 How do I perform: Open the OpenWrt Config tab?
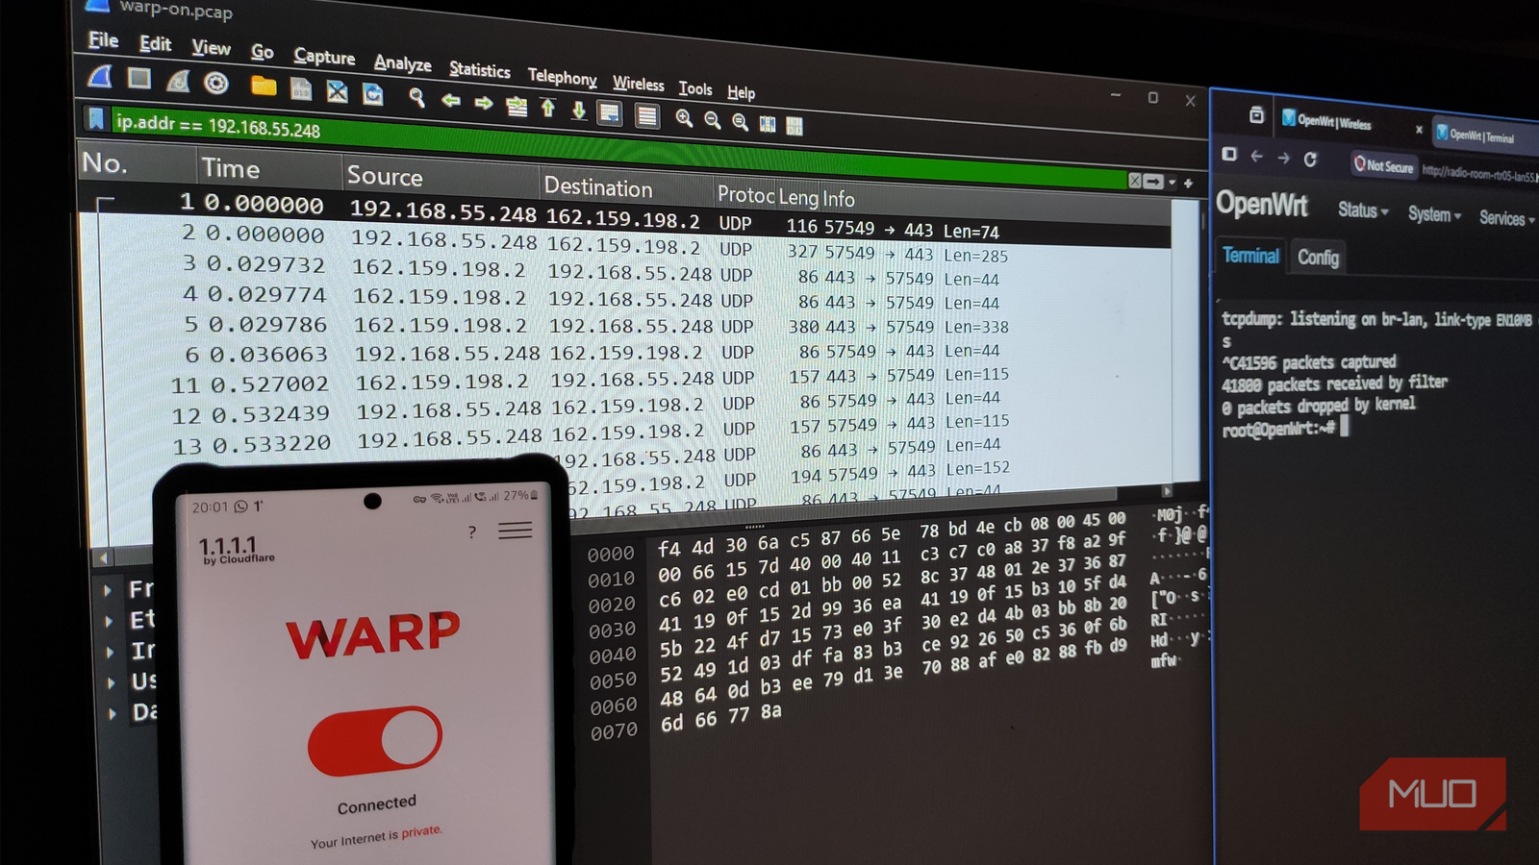[1318, 257]
